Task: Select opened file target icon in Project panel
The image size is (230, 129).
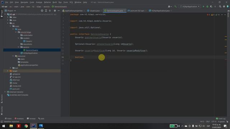Action: pos(42,11)
